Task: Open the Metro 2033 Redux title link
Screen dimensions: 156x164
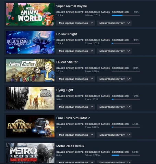Action: tap(70, 146)
